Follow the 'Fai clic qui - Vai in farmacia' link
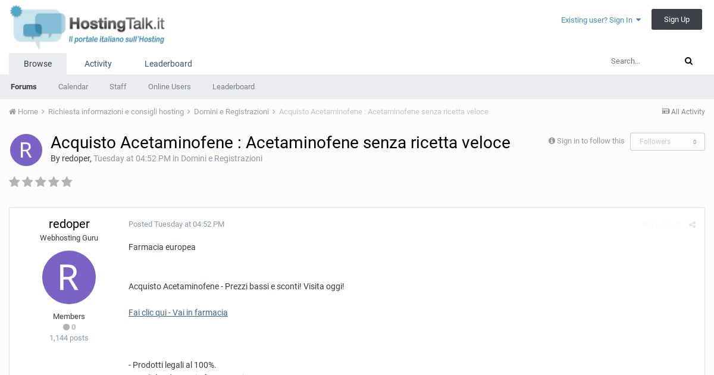This screenshot has height=375, width=714. point(178,312)
